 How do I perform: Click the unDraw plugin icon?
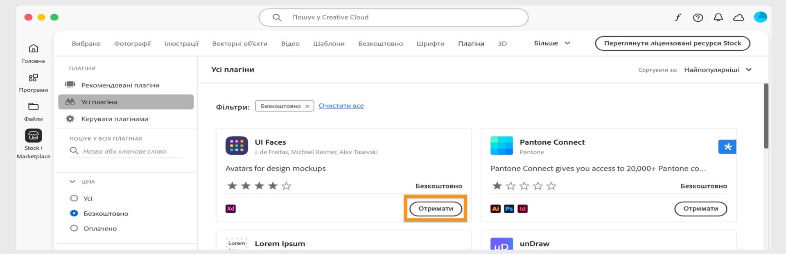coord(501,244)
